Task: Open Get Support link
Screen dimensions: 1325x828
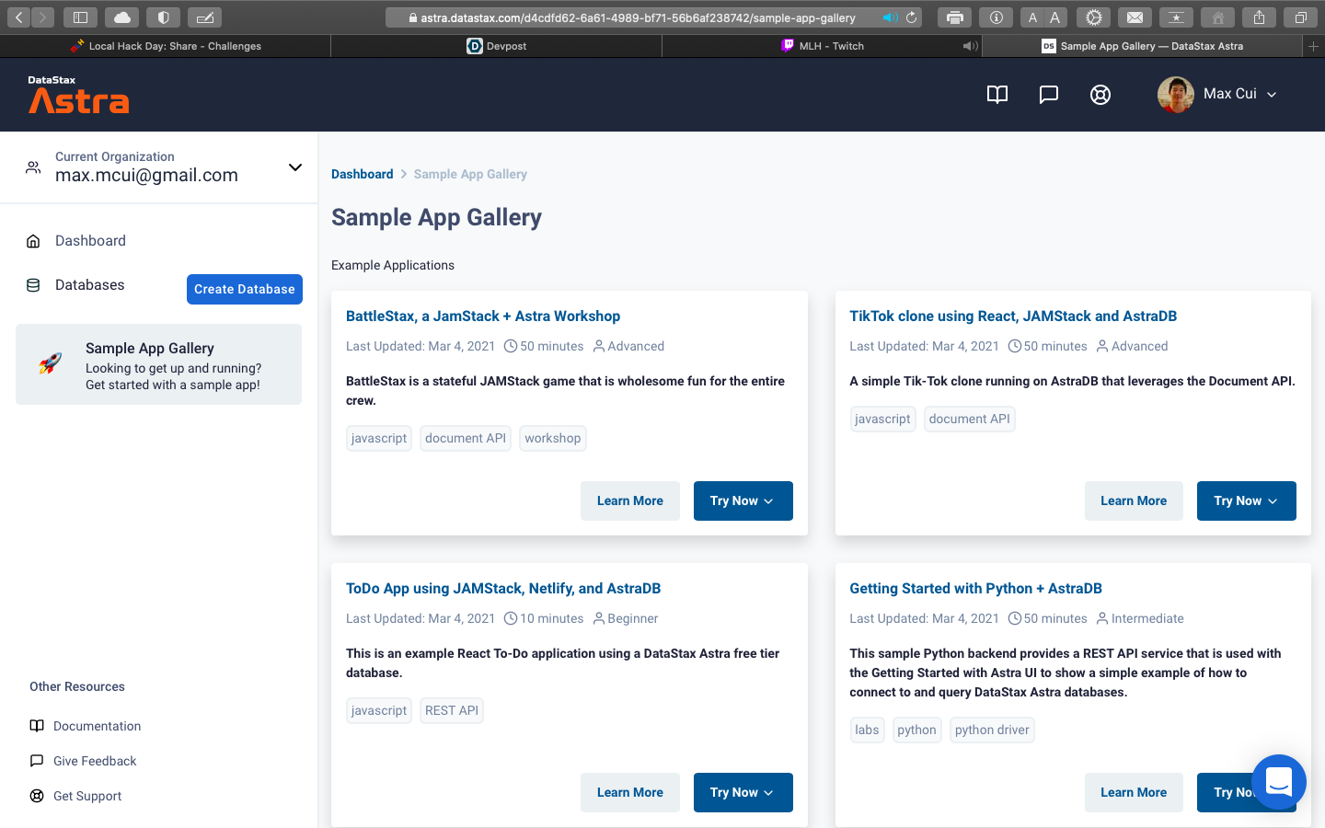Action: [87, 796]
